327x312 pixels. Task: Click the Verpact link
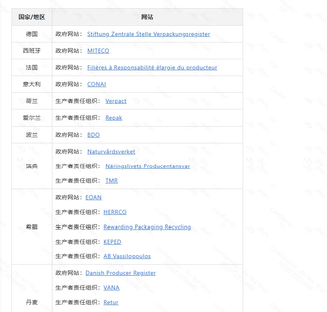coord(116,101)
